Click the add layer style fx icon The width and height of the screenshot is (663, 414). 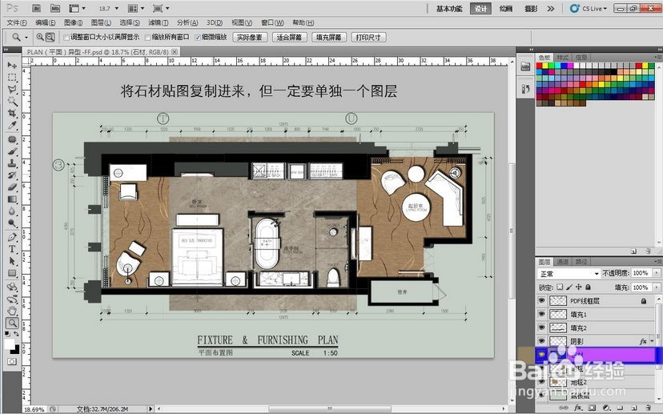[578, 408]
